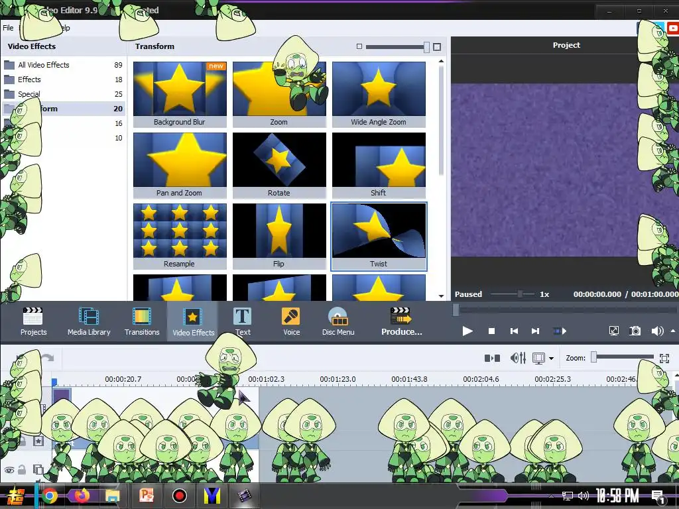Set thumbnails to the largest size icon

point(437,47)
